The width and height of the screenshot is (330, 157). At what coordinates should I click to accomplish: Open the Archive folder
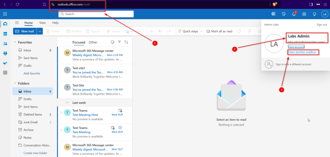pos(33,130)
